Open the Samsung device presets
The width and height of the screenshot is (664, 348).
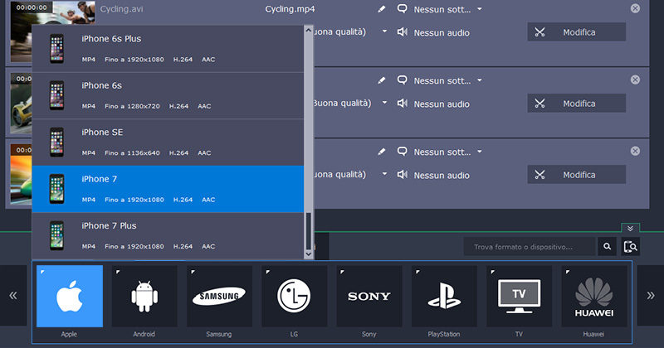click(x=219, y=296)
